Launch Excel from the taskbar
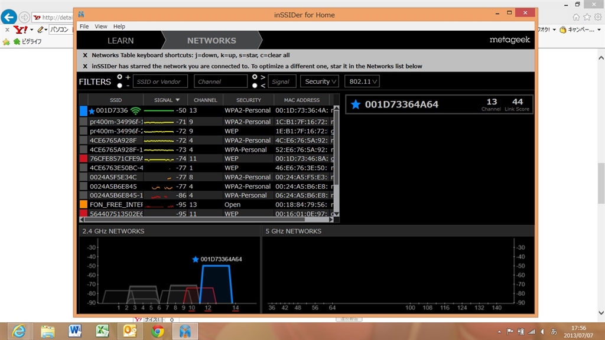This screenshot has width=605, height=340. pos(102,331)
